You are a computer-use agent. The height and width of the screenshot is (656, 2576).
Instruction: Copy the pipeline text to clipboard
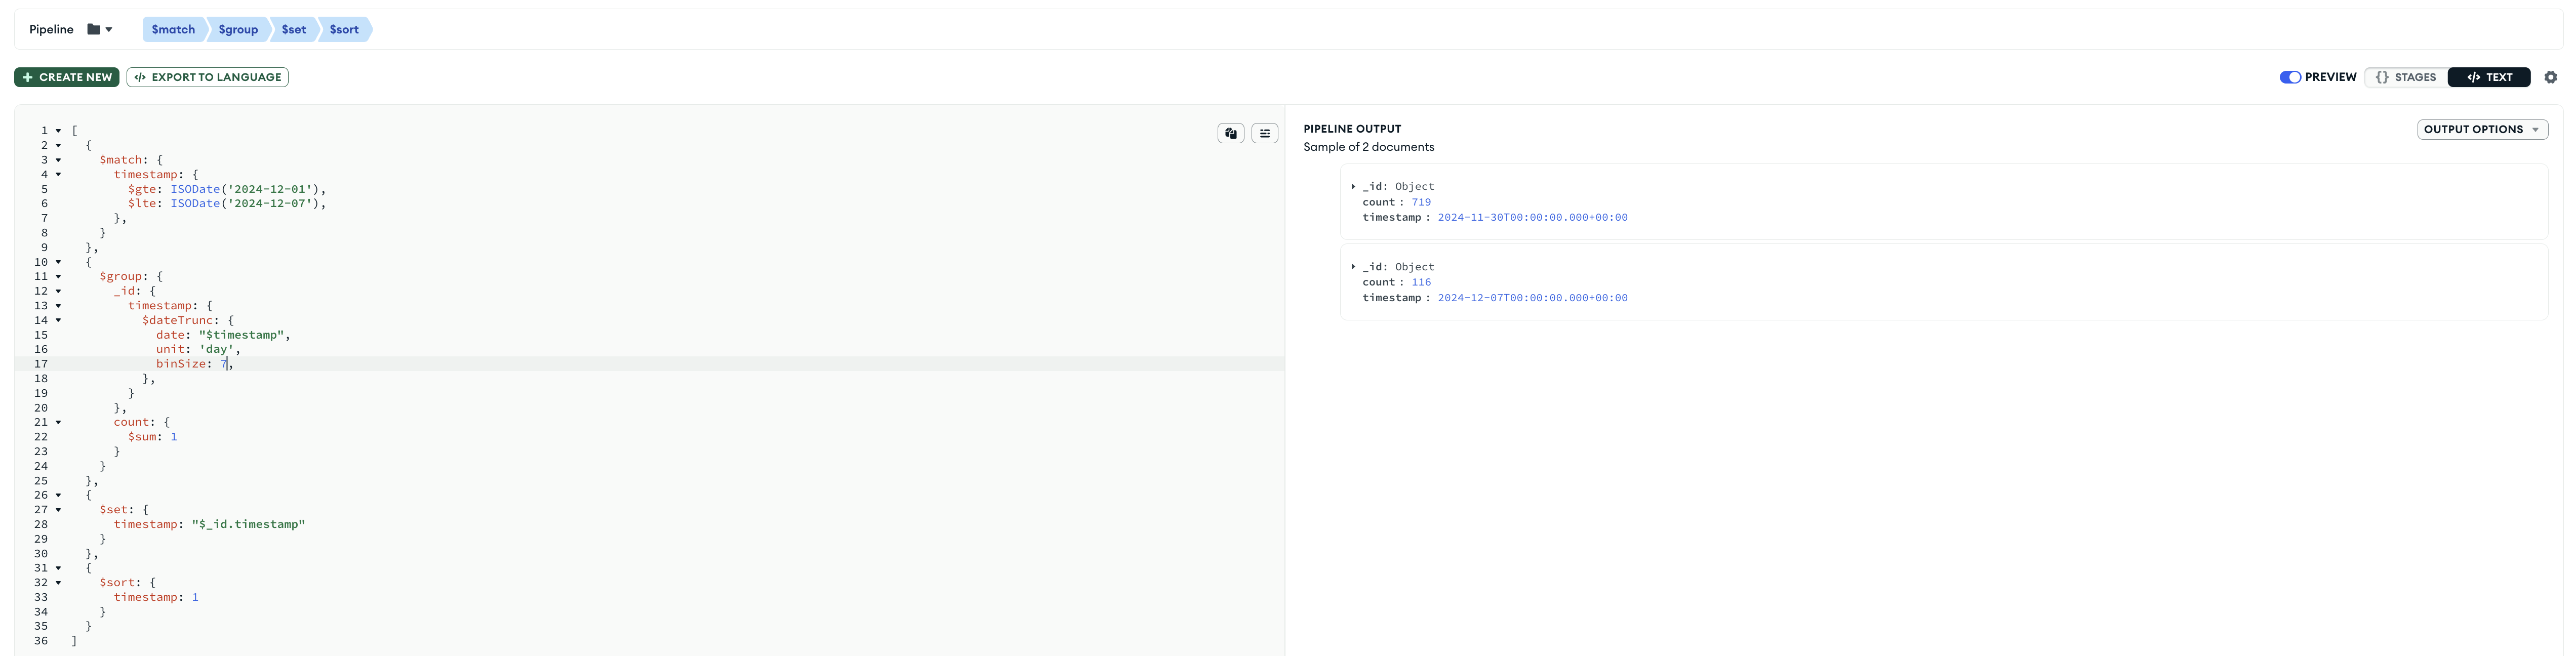point(1230,133)
